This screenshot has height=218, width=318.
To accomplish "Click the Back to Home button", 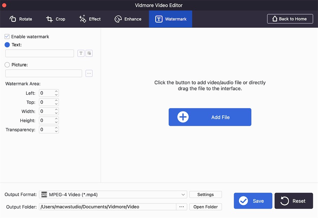I will pos(290,19).
